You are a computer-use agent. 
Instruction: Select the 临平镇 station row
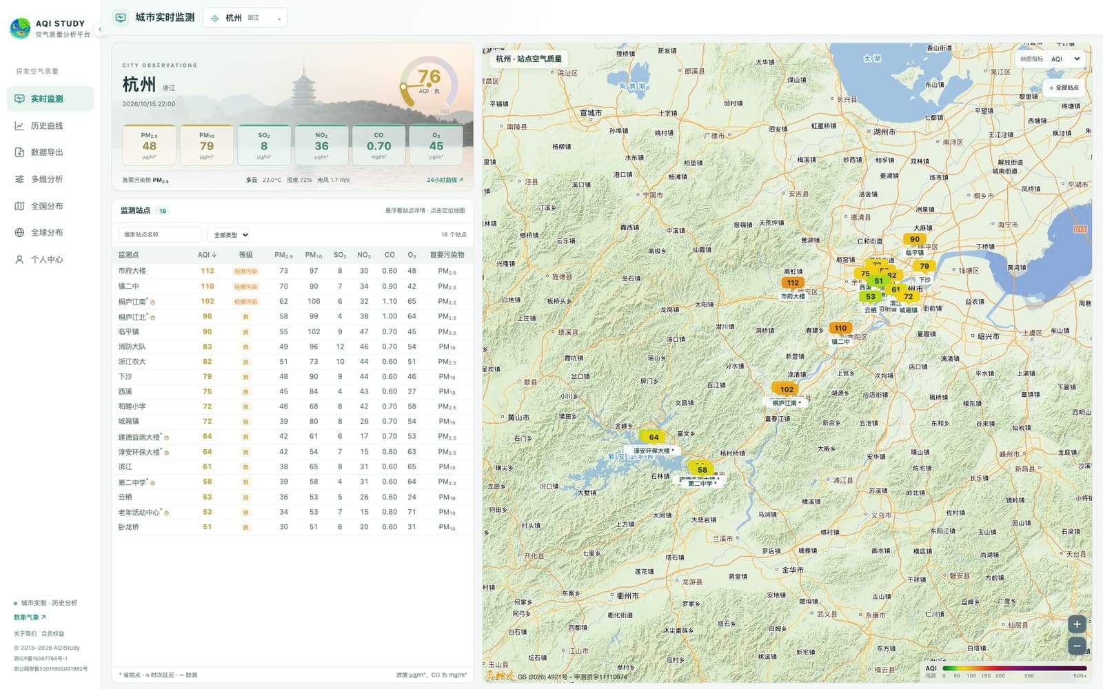click(292, 331)
